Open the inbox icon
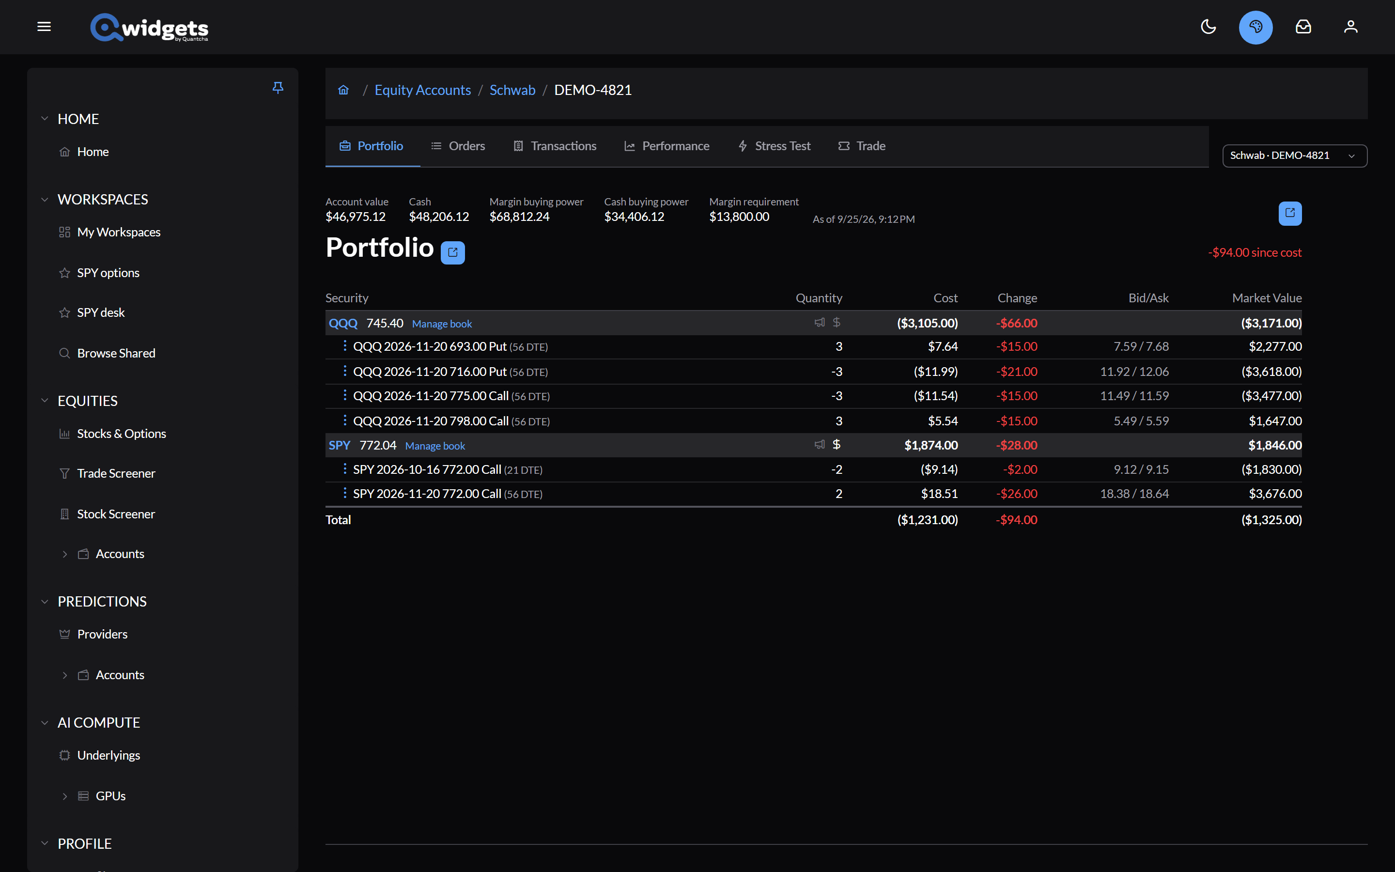Image resolution: width=1395 pixels, height=872 pixels. click(x=1303, y=27)
